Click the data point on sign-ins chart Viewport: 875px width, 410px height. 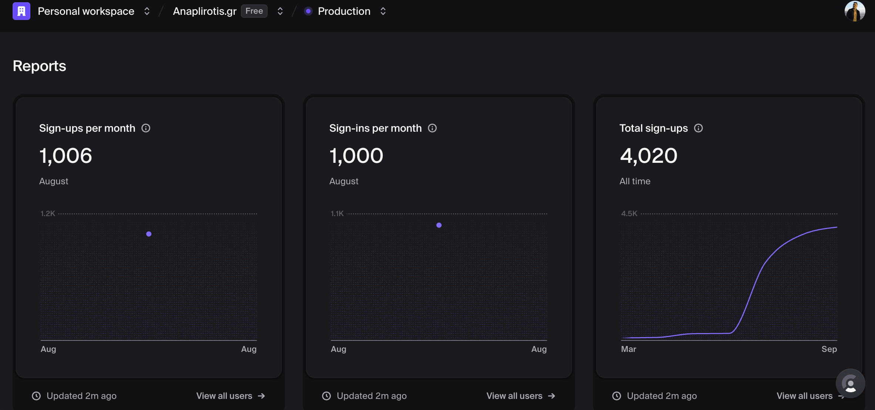tap(439, 225)
